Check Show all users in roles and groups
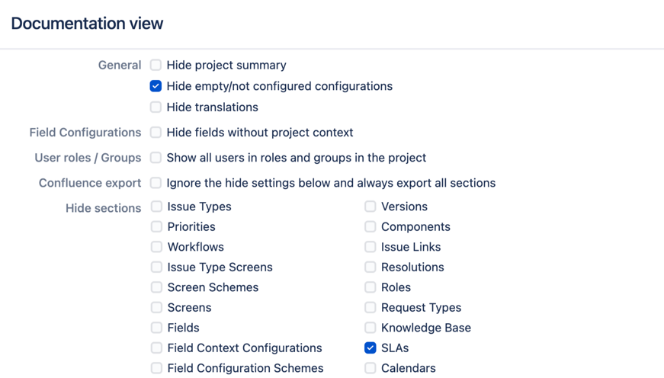The height and width of the screenshot is (378, 664). 156,158
